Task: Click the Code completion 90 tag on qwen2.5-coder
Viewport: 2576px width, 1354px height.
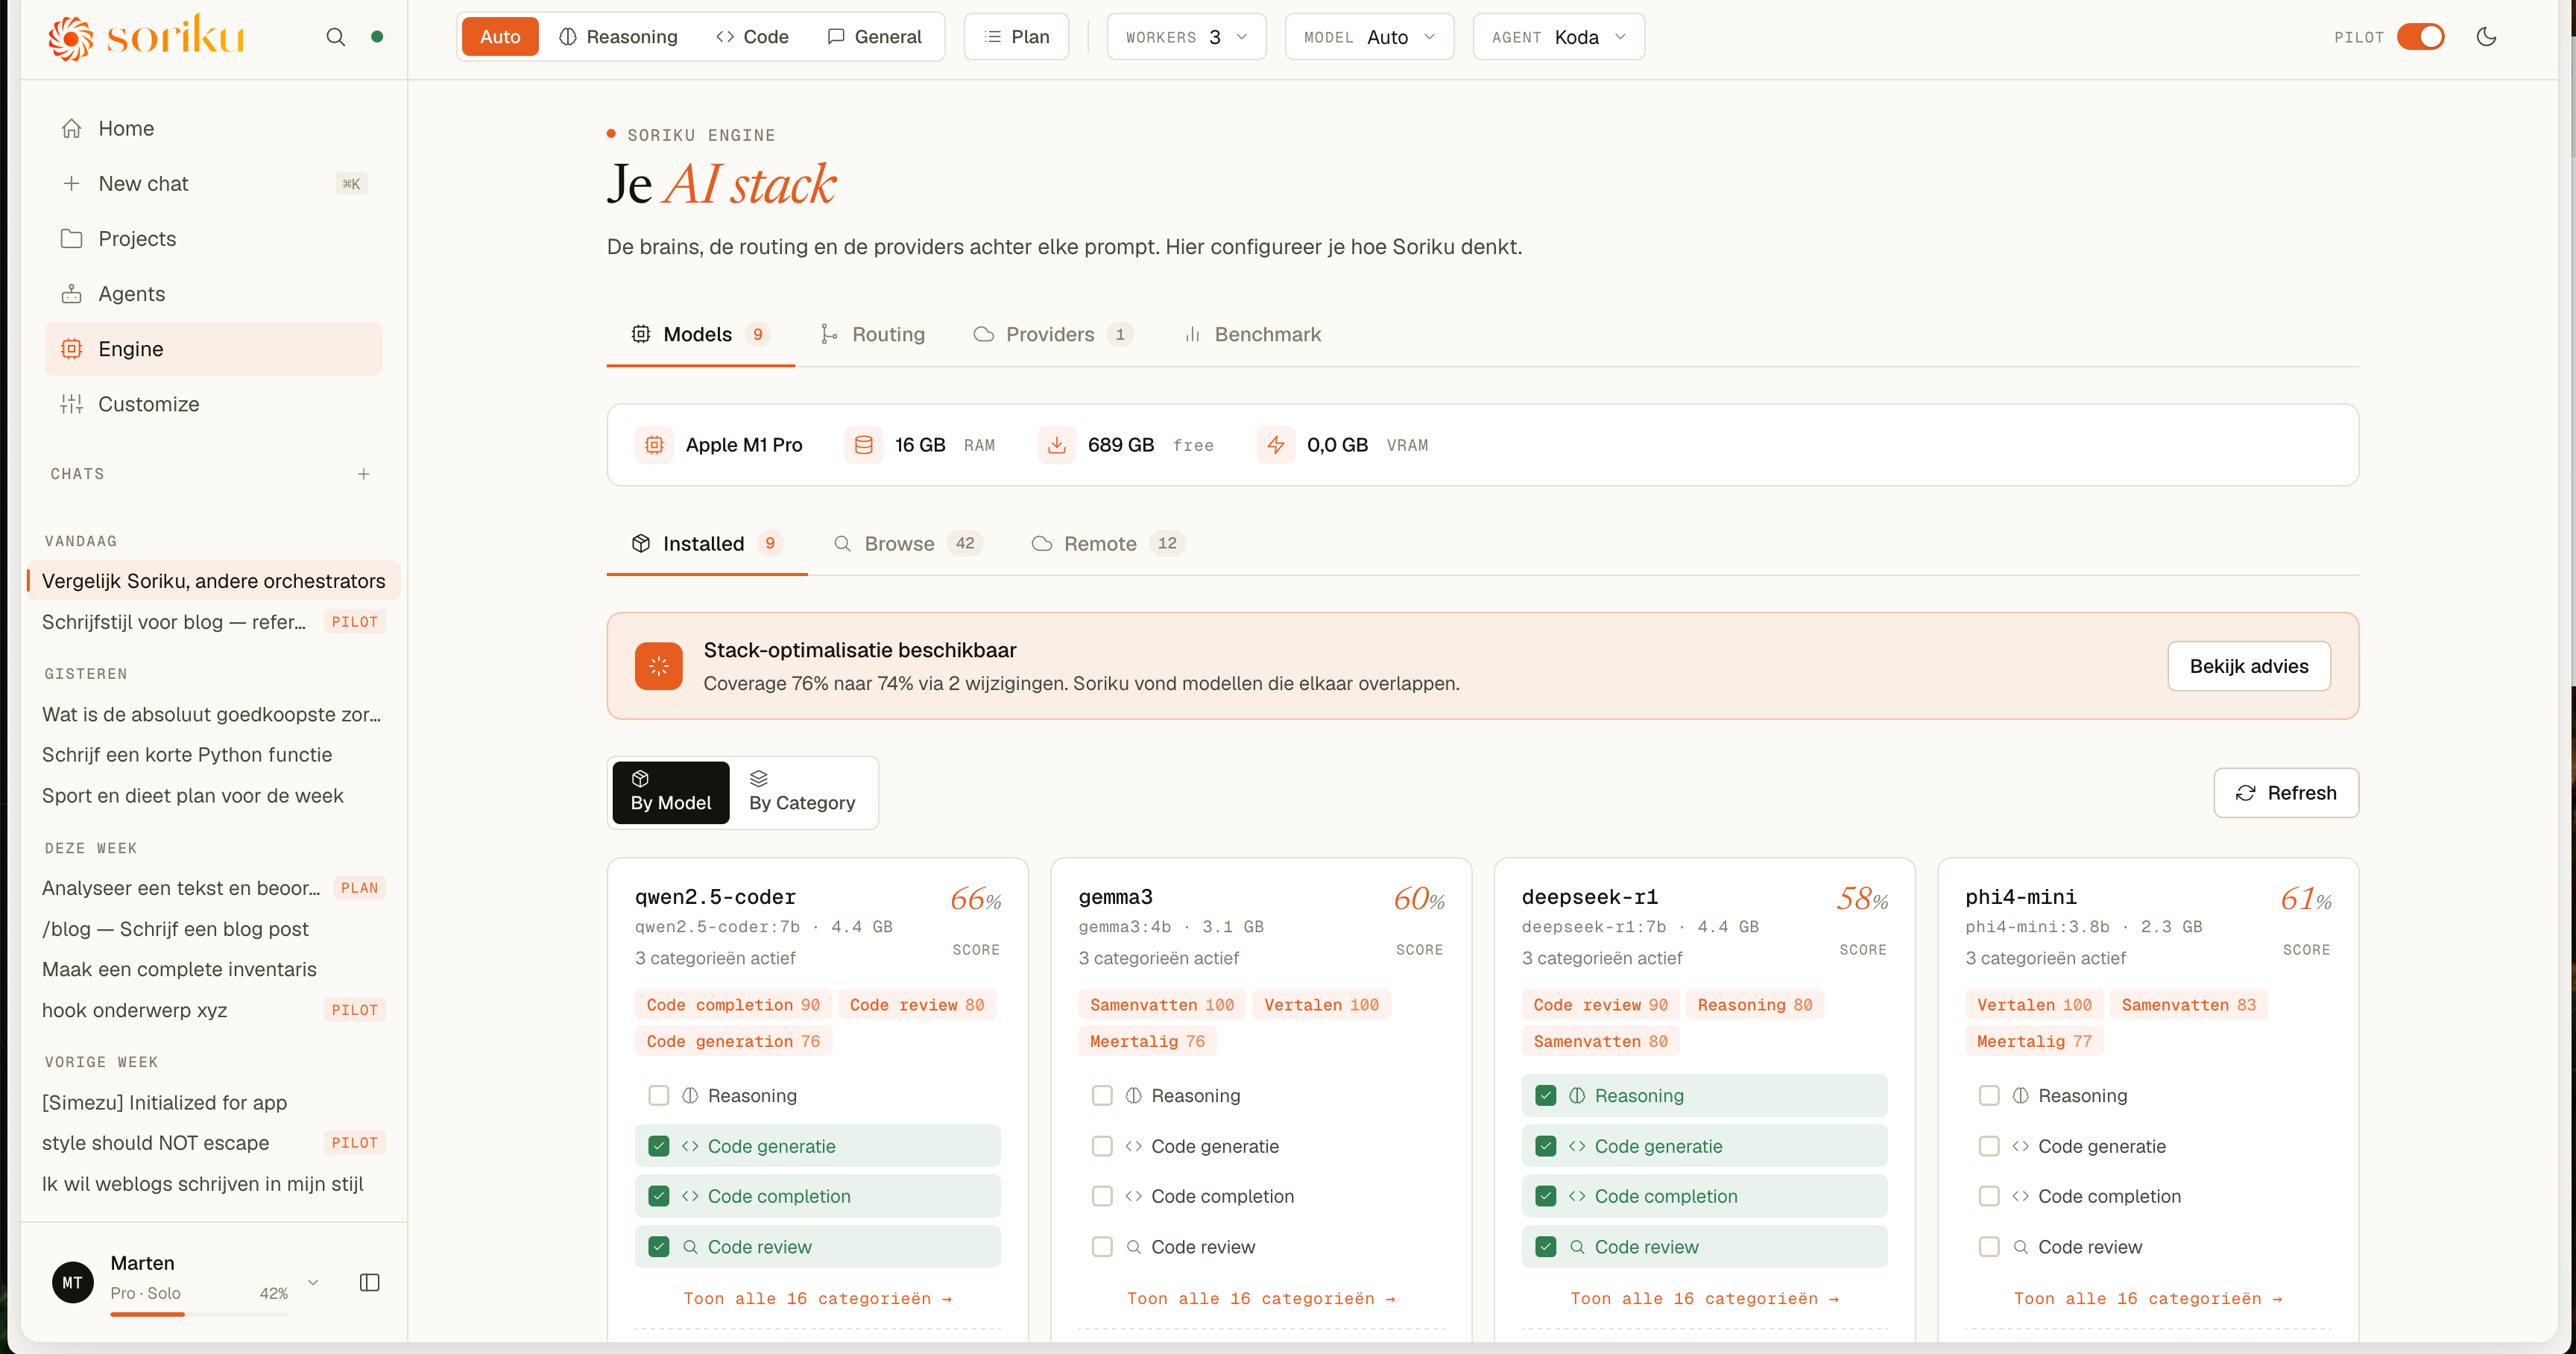Action: click(x=733, y=1004)
